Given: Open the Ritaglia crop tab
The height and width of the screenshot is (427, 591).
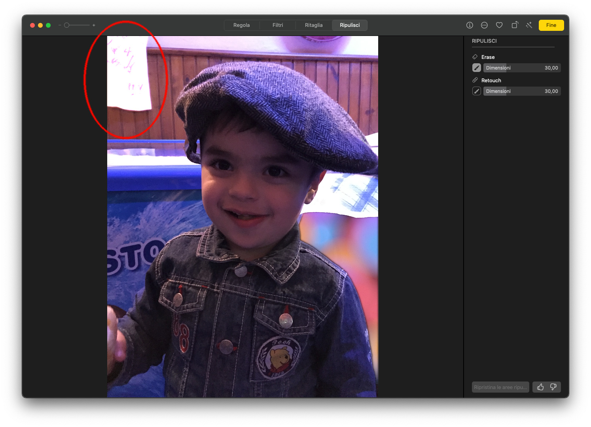Looking at the screenshot, I should [314, 25].
